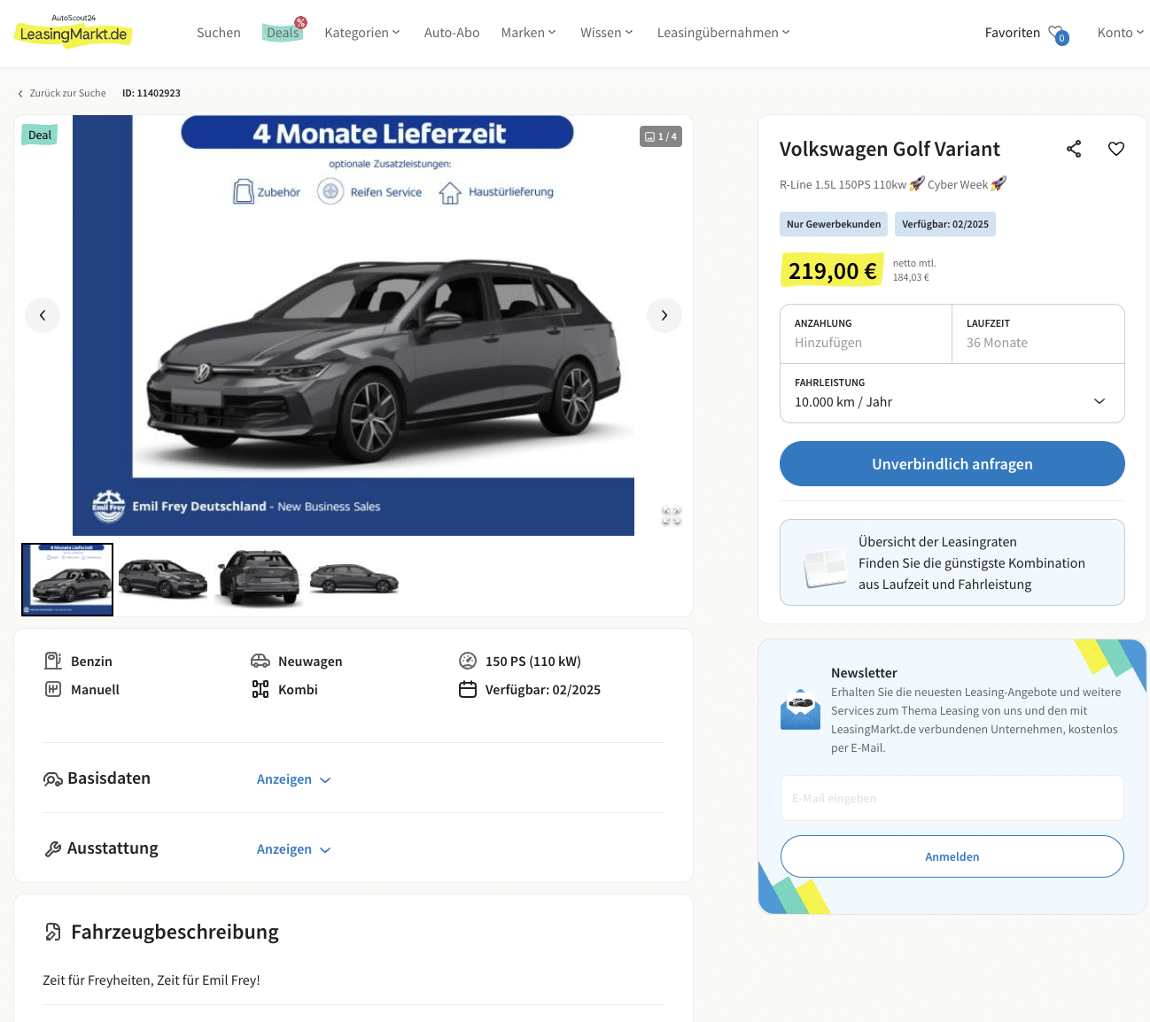The height and width of the screenshot is (1022, 1150).
Task: Click the Verfügbar: 02/2025 tag
Action: [x=945, y=224]
